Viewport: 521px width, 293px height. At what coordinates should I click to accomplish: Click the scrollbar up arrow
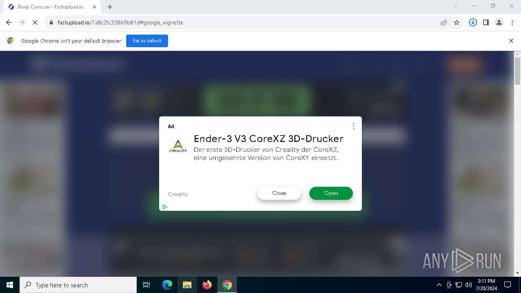517,54
